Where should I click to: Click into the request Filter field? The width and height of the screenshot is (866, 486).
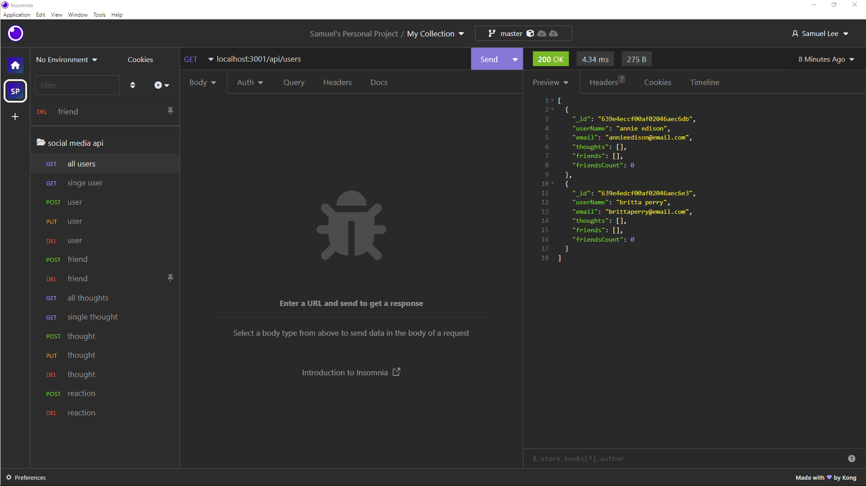point(78,85)
